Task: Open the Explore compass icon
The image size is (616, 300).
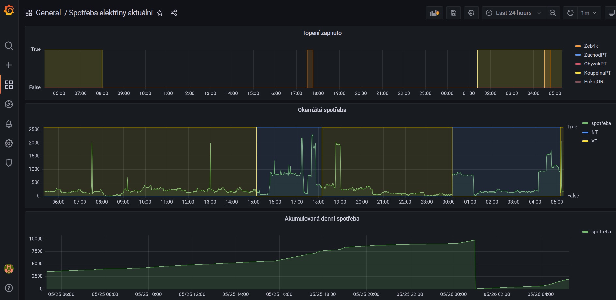Action: 9,104
